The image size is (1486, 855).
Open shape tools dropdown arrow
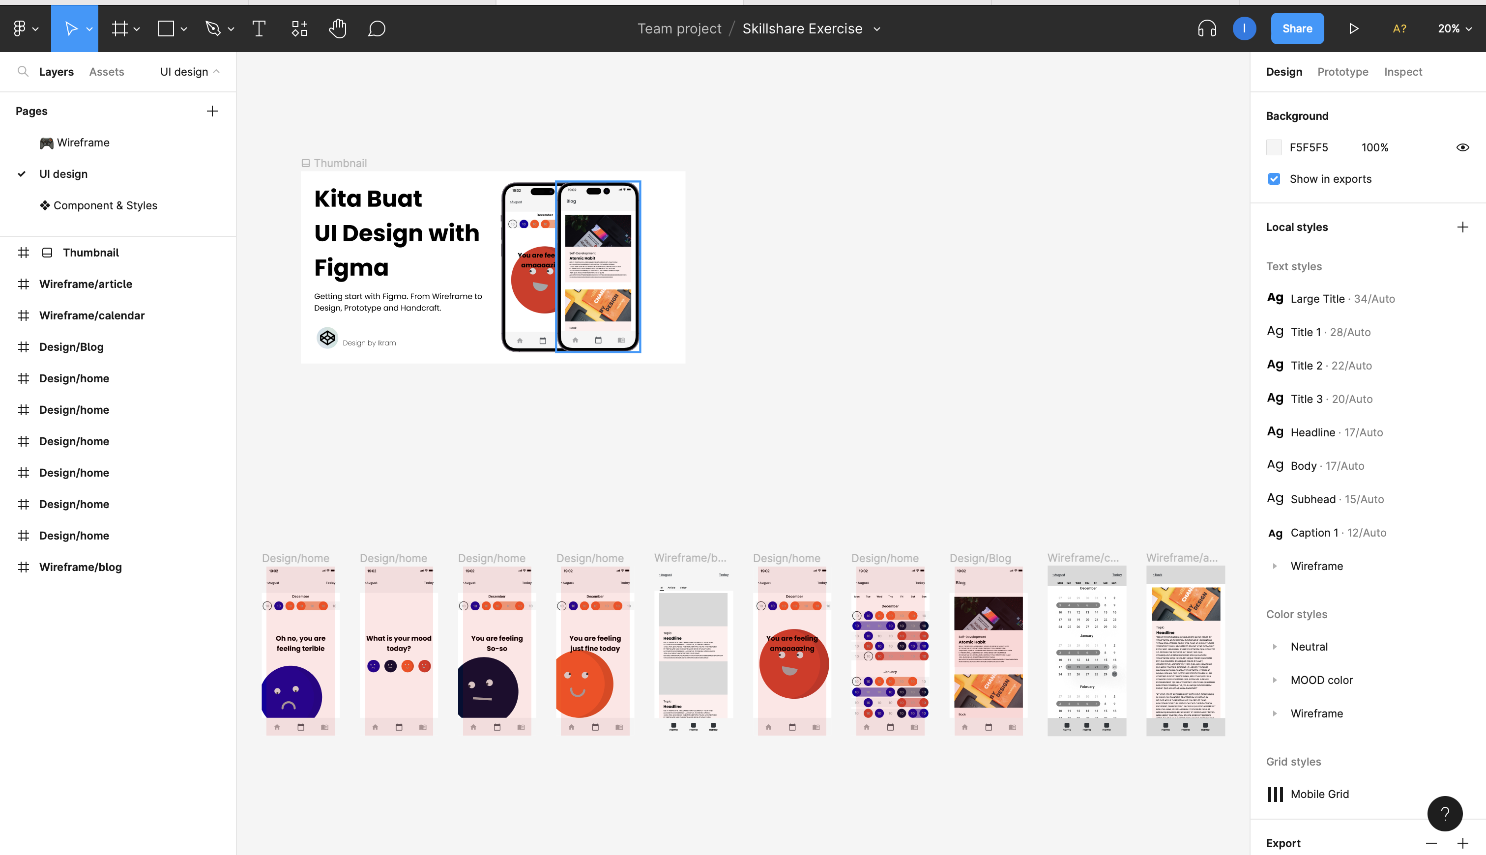coord(184,29)
